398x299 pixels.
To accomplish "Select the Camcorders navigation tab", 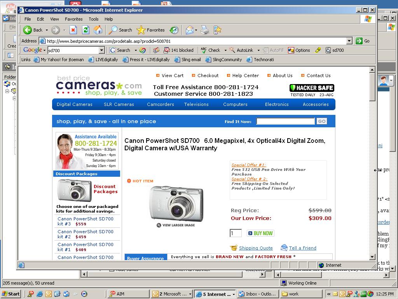I will coord(161,104).
